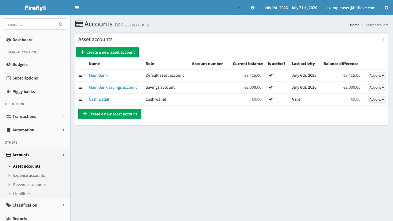Click the Savings account role cell

click(x=160, y=87)
